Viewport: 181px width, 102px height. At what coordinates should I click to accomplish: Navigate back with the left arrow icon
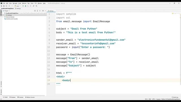pos(9,6)
